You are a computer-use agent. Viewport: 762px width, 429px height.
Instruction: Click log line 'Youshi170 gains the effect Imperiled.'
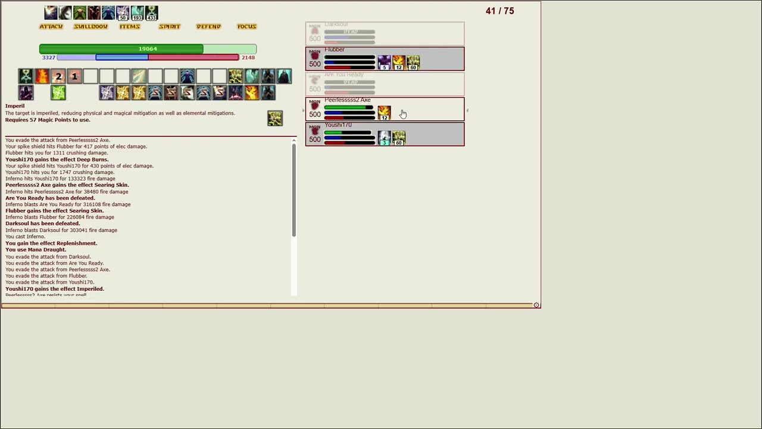coord(55,289)
